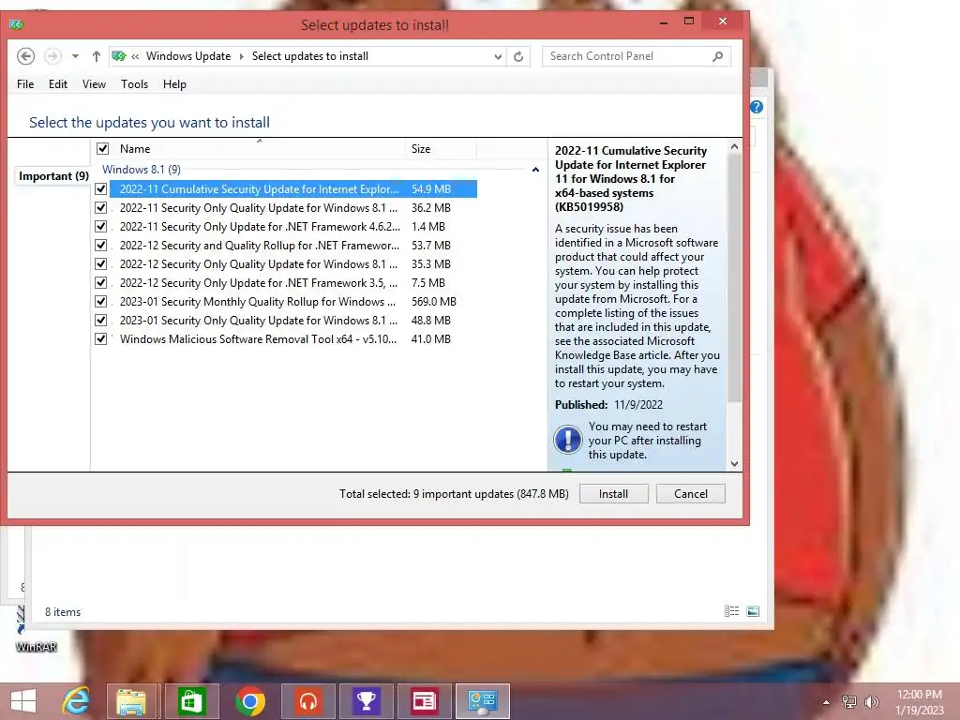Uncheck the 36.2 MB Security Only Quality Update
The width and height of the screenshot is (960, 720).
coord(101,208)
